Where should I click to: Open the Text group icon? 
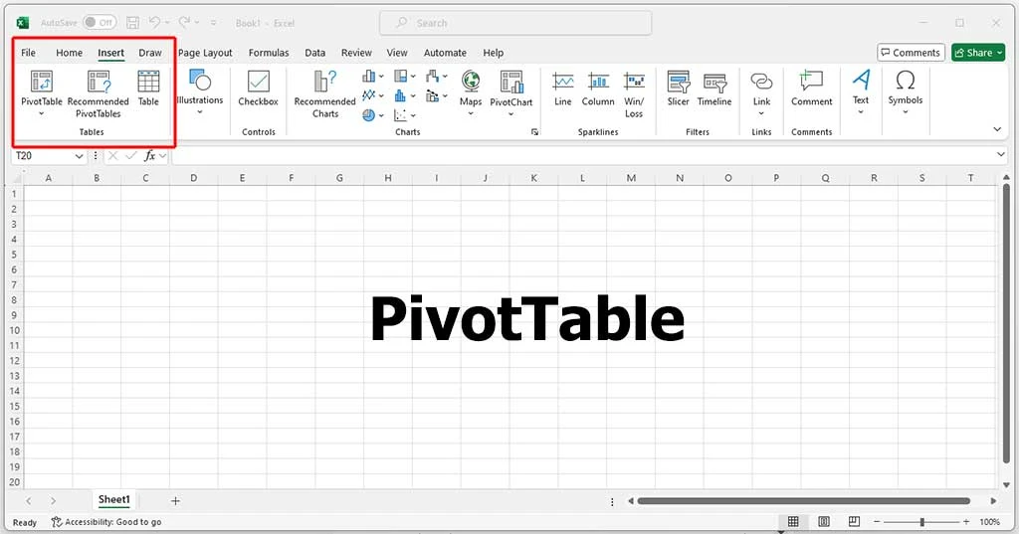pyautogui.click(x=861, y=81)
